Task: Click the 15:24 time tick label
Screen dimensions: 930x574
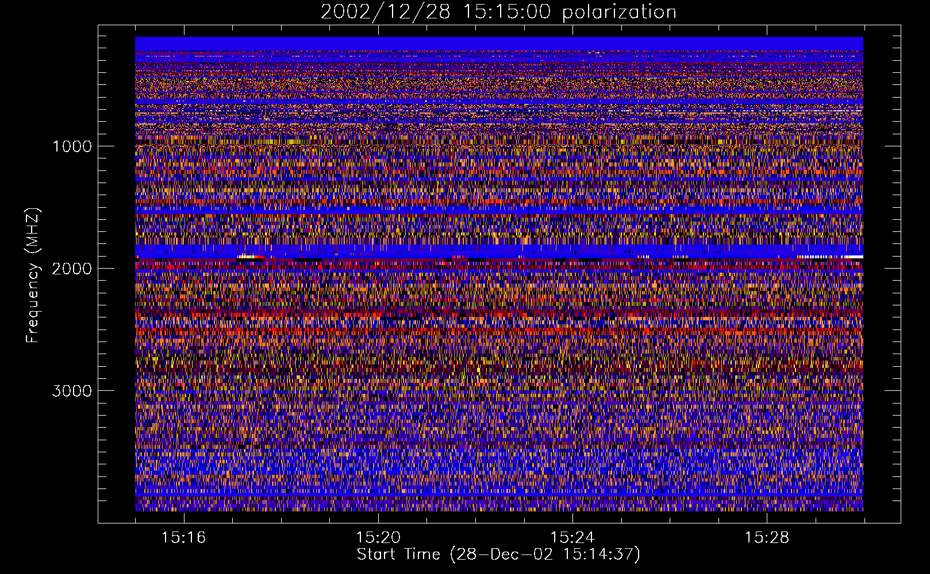Action: pyautogui.click(x=572, y=537)
